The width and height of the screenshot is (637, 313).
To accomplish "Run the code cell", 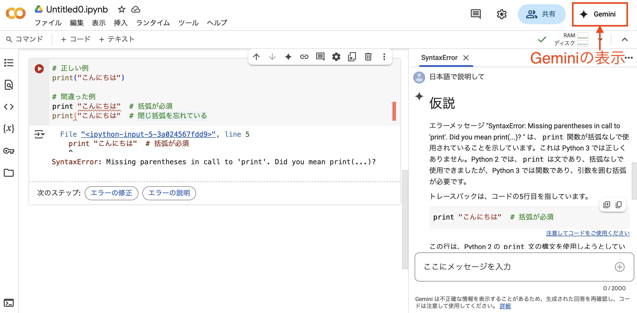I will 39,69.
